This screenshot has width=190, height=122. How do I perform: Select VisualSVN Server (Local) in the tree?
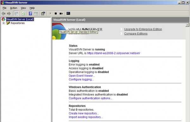[x=20, y=19]
